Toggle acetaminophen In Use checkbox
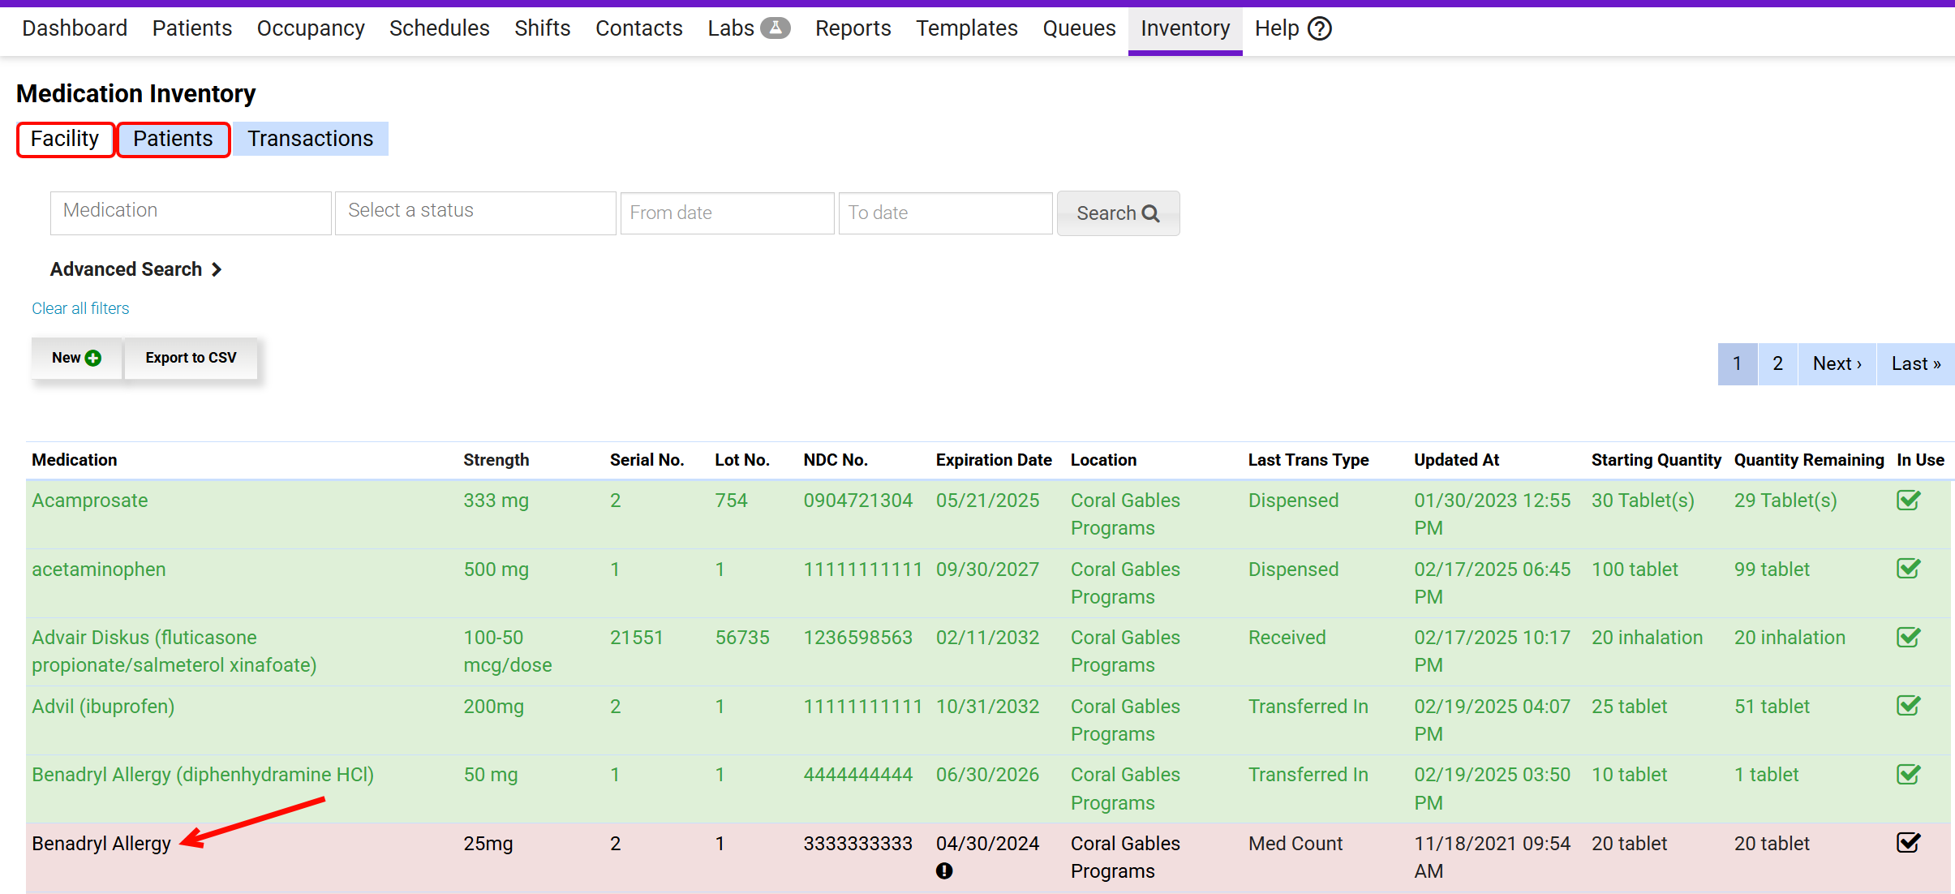Viewport: 1955px width, 894px height. 1908,569
